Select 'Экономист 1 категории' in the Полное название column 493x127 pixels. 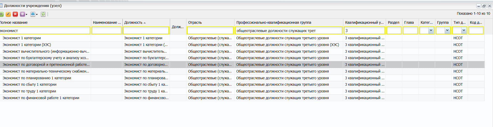(x=22, y=38)
